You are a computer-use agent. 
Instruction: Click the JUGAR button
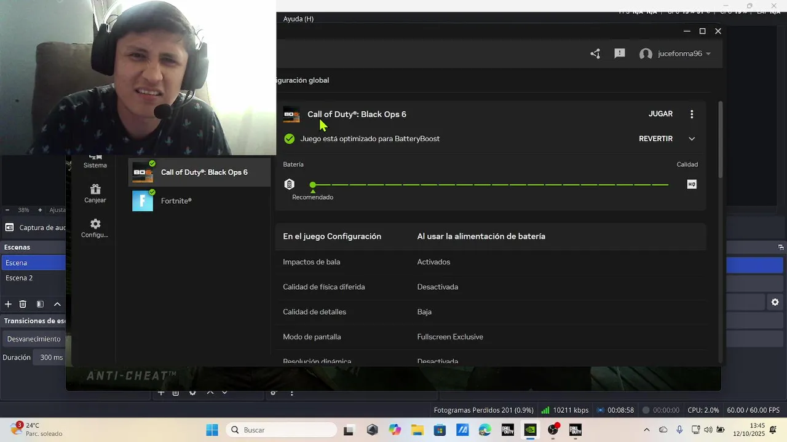click(660, 114)
